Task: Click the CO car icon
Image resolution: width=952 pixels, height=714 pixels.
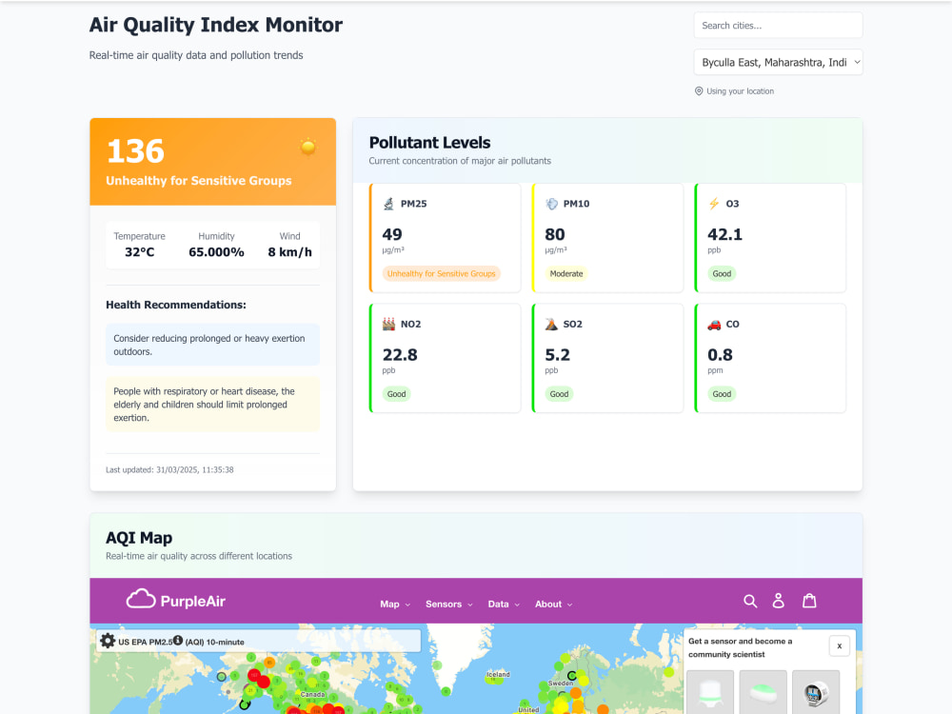Action: tap(714, 325)
